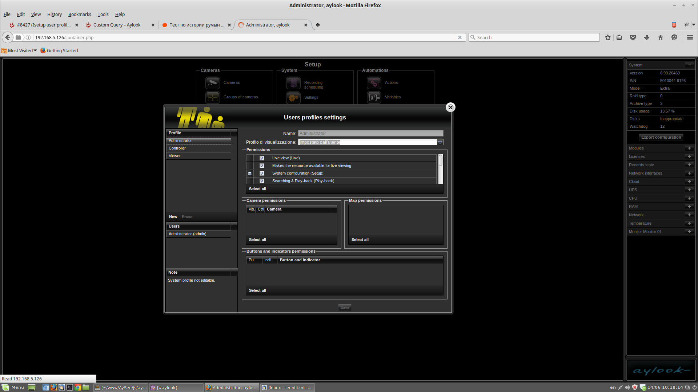This screenshot has height=392, width=698.
Task: Open the Recording scheduling icon
Action: click(293, 83)
